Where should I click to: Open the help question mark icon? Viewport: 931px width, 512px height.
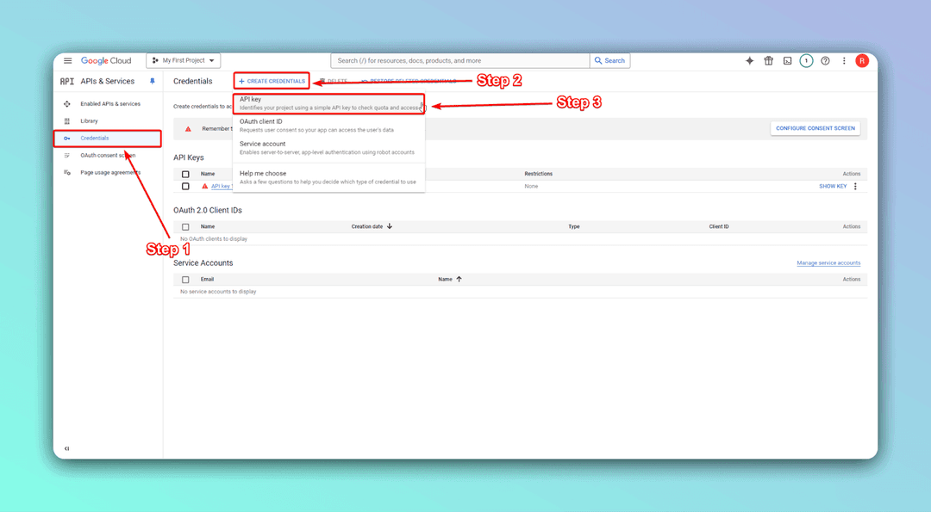pos(825,60)
